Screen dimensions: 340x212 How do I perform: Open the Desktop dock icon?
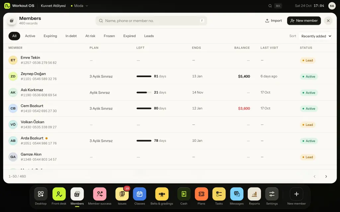41,194
